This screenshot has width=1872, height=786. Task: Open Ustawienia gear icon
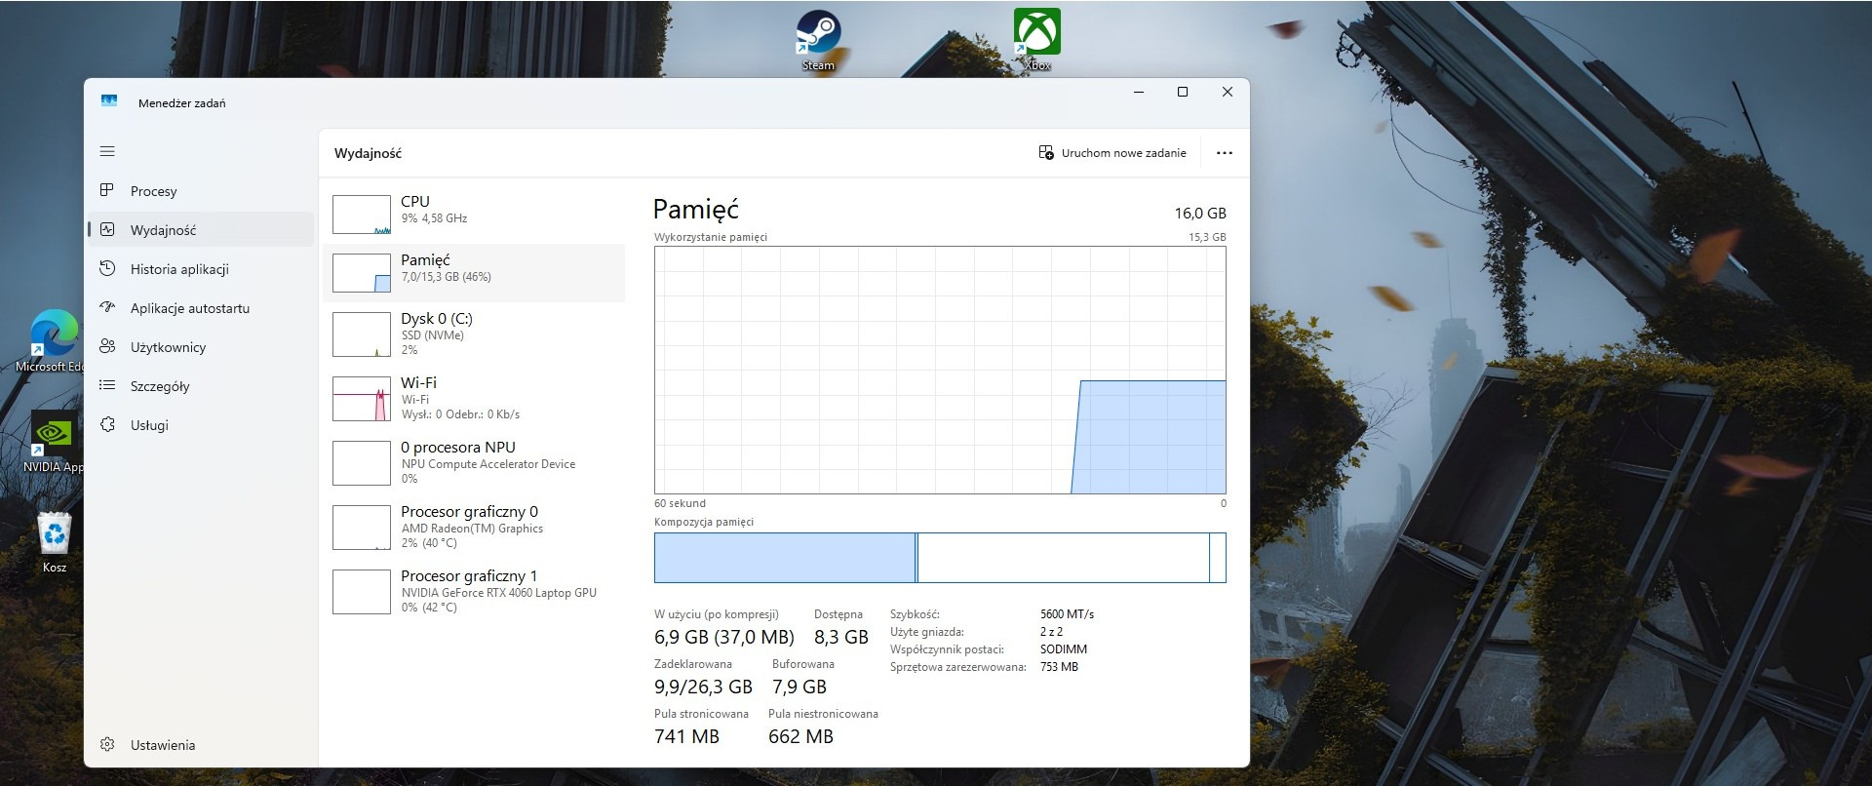(x=107, y=745)
